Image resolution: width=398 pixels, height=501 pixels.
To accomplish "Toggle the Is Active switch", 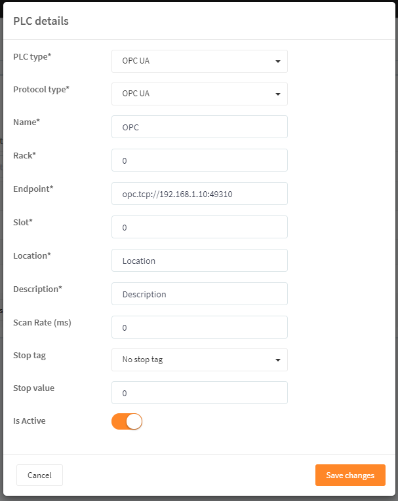I will click(127, 422).
